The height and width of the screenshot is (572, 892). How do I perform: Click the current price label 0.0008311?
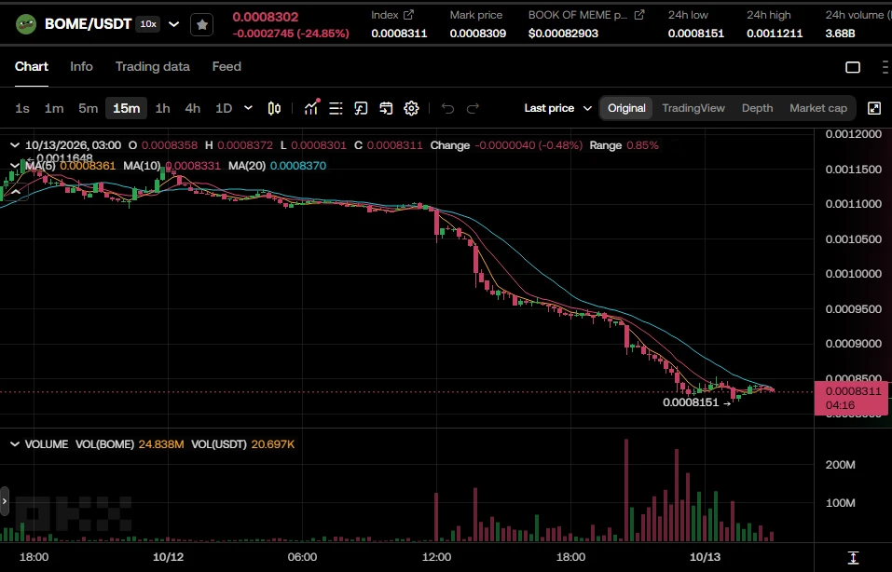851,398
